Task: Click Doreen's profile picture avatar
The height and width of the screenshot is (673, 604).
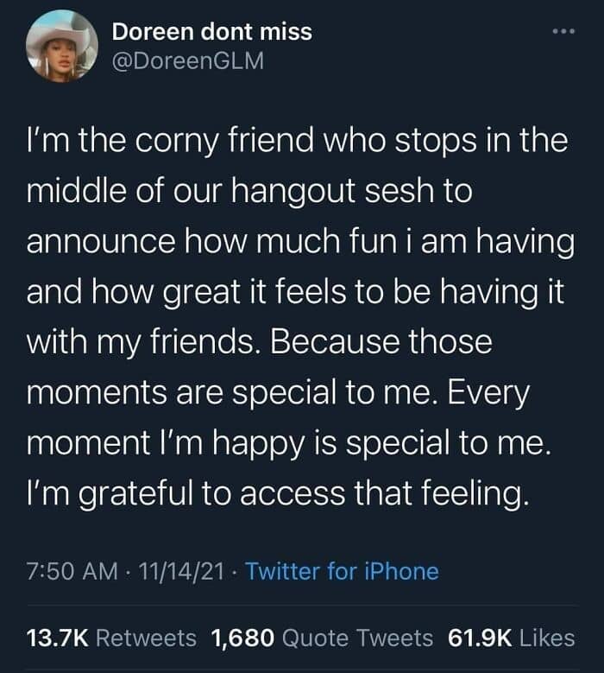Action: [61, 47]
